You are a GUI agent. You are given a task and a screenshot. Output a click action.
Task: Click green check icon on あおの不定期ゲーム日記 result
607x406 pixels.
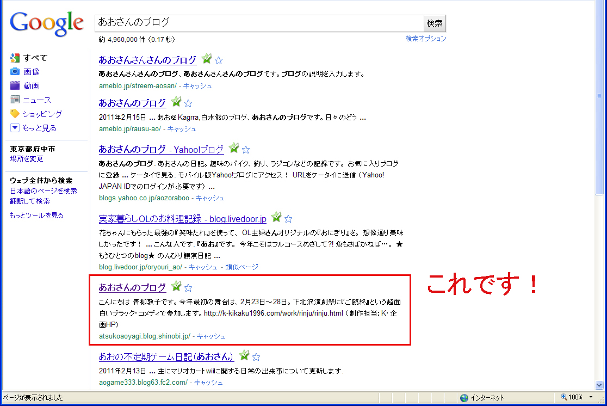click(x=244, y=355)
